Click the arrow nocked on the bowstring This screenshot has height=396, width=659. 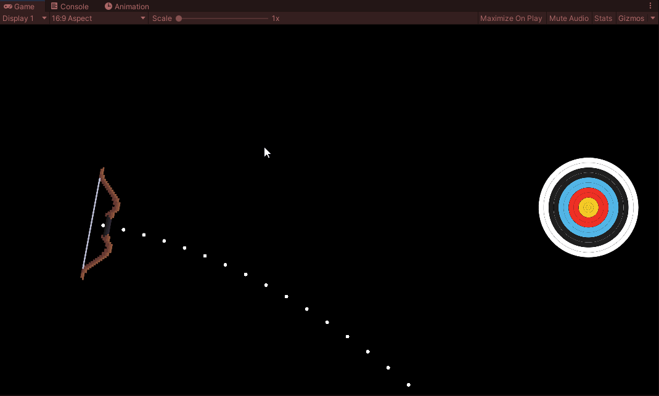104,225
